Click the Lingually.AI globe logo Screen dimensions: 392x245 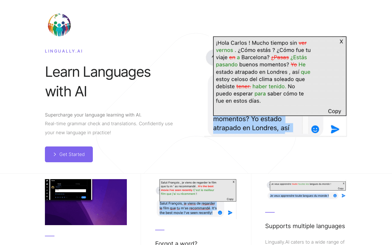pyautogui.click(x=59, y=25)
